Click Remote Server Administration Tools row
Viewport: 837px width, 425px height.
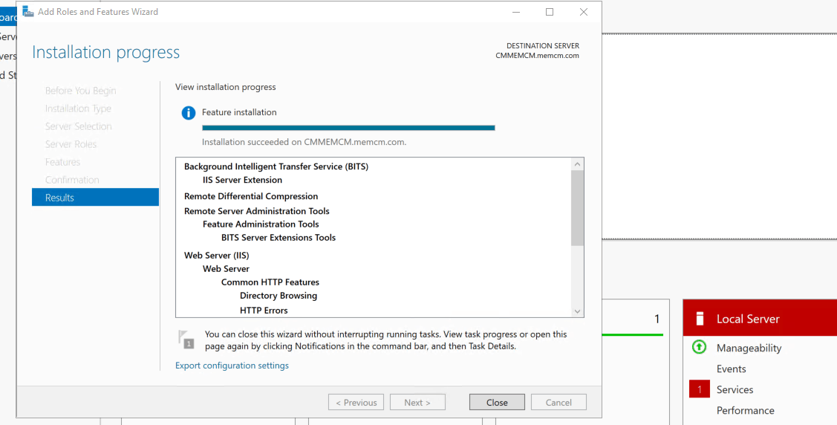pyautogui.click(x=257, y=211)
